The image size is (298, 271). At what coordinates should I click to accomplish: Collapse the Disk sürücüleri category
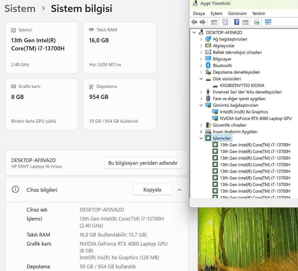(201, 79)
